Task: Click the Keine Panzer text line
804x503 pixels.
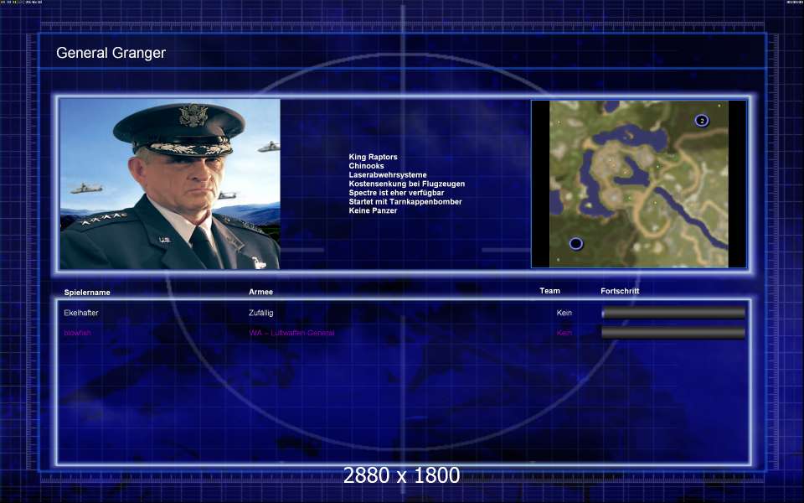Action: click(373, 210)
